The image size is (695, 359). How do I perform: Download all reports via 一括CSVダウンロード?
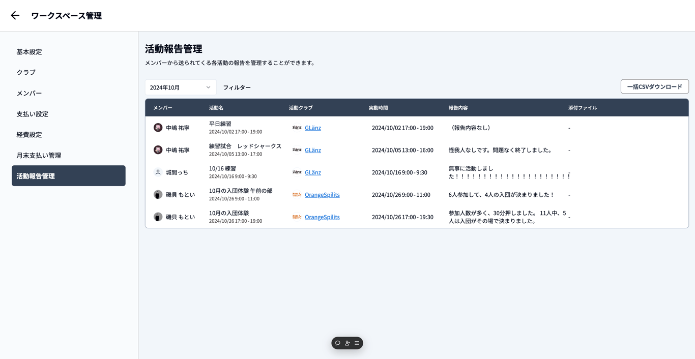[x=654, y=87]
